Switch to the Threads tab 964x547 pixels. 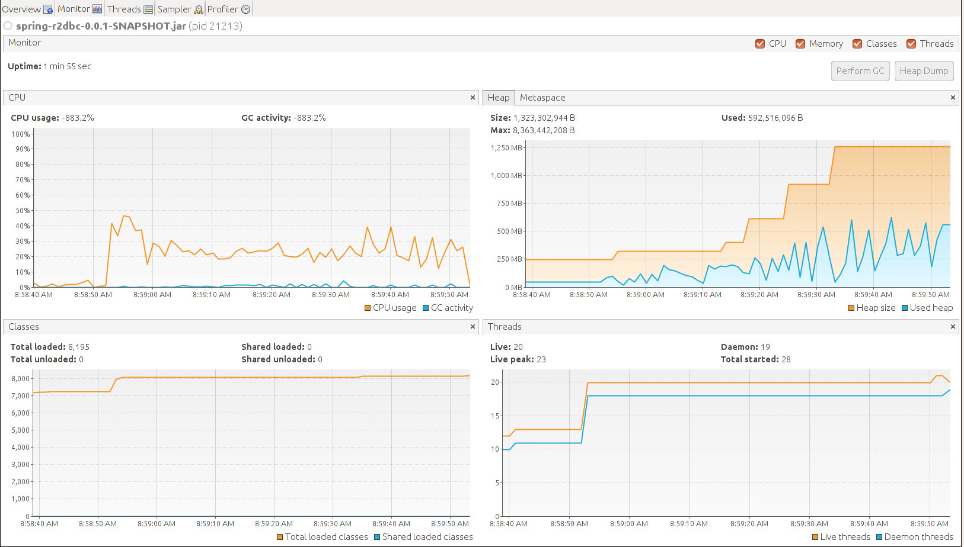tap(130, 9)
